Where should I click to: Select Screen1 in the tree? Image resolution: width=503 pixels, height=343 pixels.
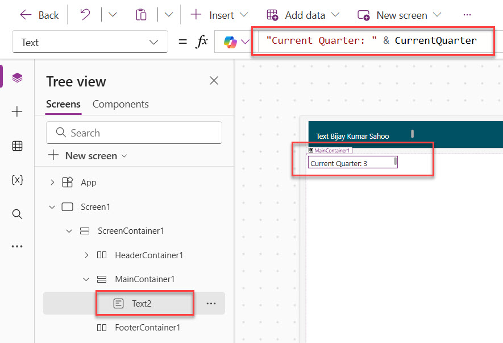pyautogui.click(x=95, y=207)
